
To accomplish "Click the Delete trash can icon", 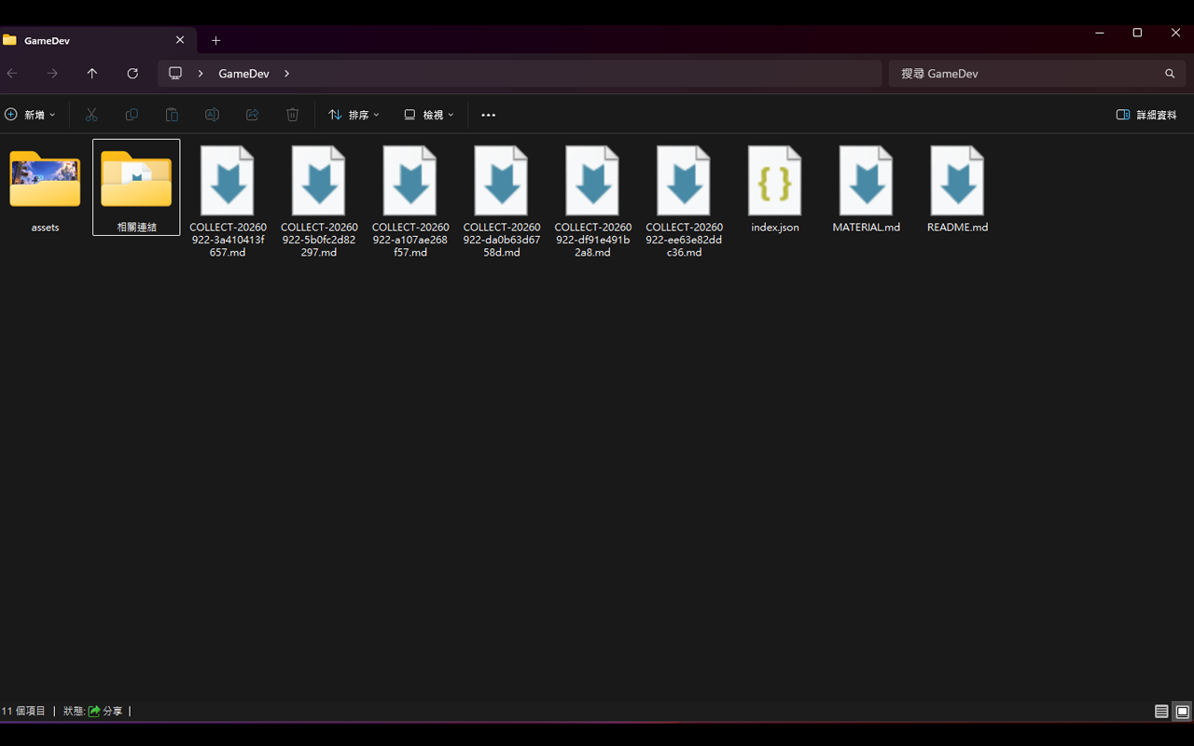I will pos(292,115).
